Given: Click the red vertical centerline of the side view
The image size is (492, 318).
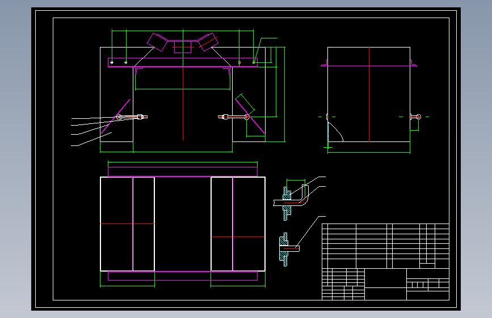Looking at the screenshot, I should [x=369, y=94].
